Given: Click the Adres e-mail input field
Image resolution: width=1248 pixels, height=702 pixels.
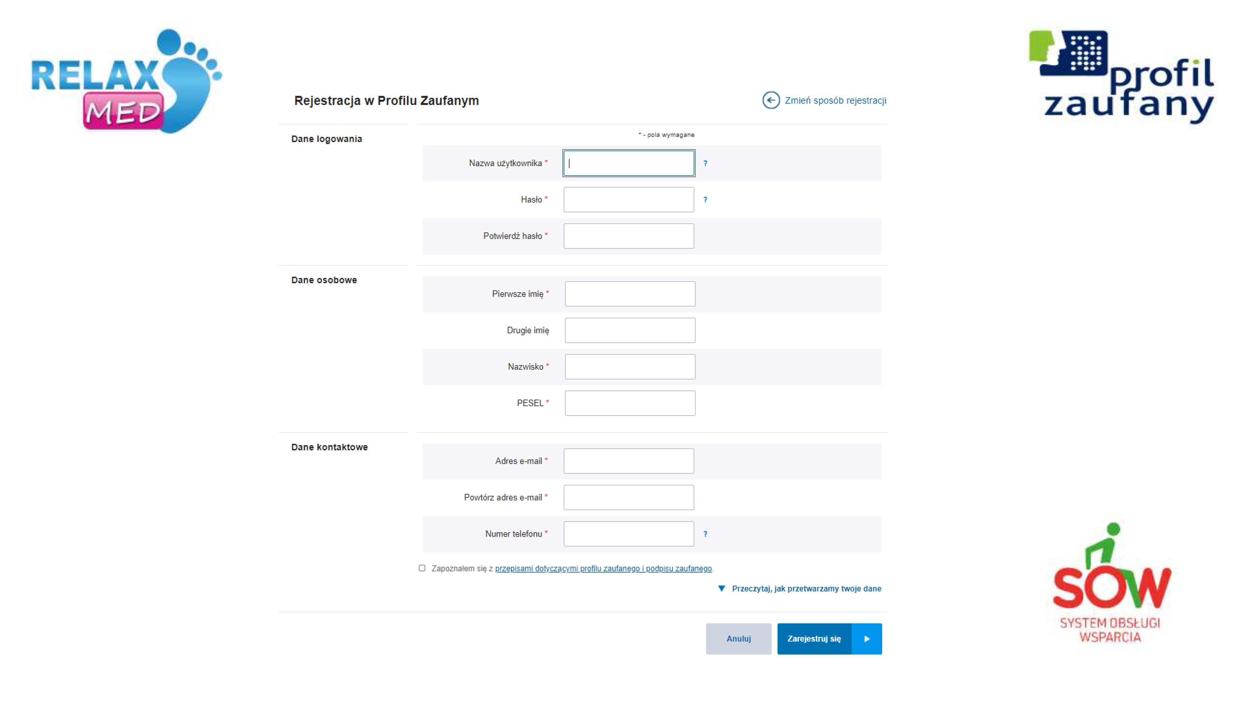Looking at the screenshot, I should point(628,461).
